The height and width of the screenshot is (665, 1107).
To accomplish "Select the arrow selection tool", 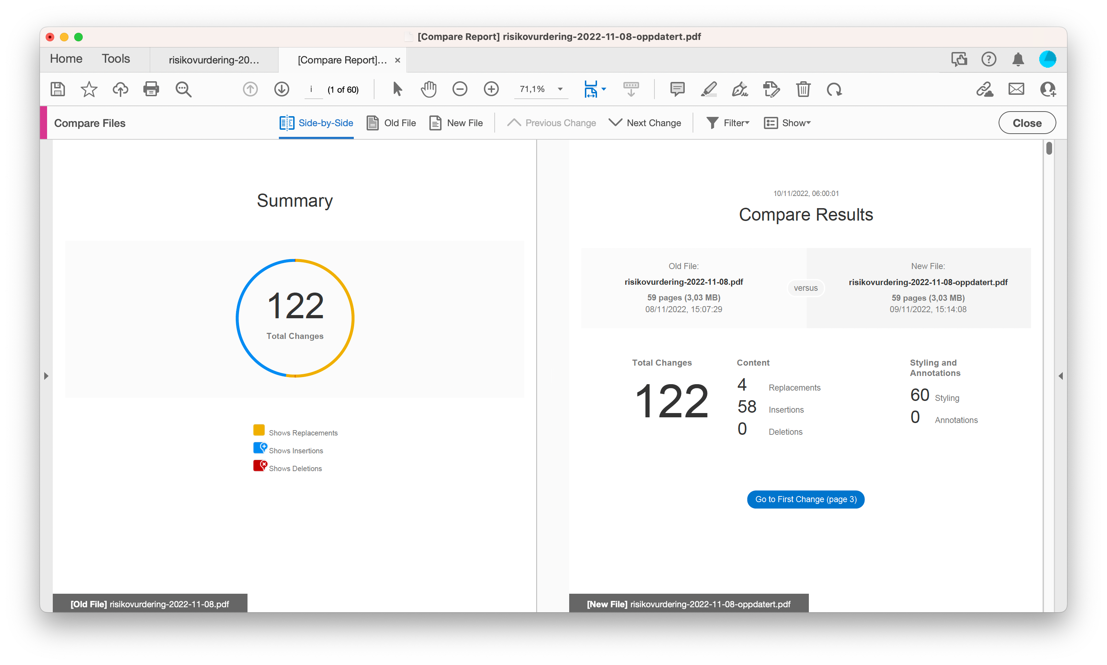I will [397, 89].
